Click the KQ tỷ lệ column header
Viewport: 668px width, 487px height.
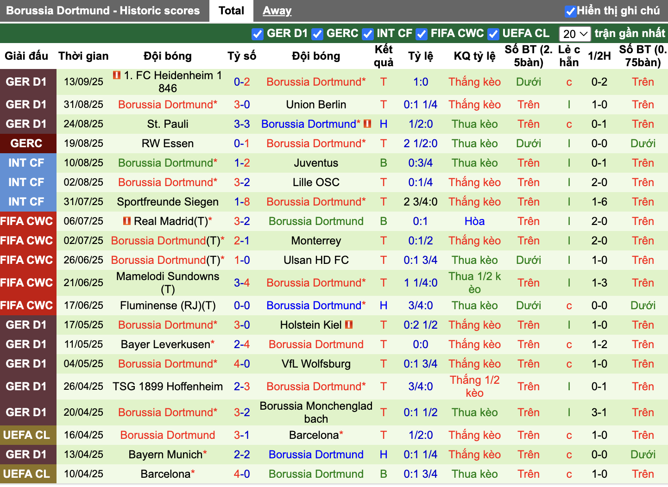(475, 56)
